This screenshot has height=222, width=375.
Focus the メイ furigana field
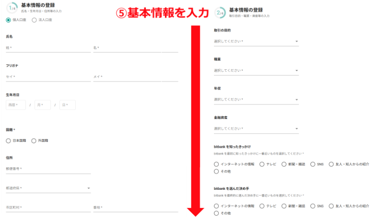pyautogui.click(x=136, y=77)
